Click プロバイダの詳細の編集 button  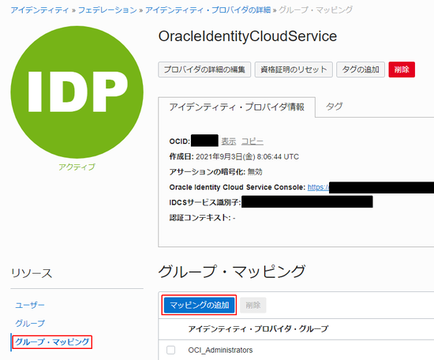[204, 69]
